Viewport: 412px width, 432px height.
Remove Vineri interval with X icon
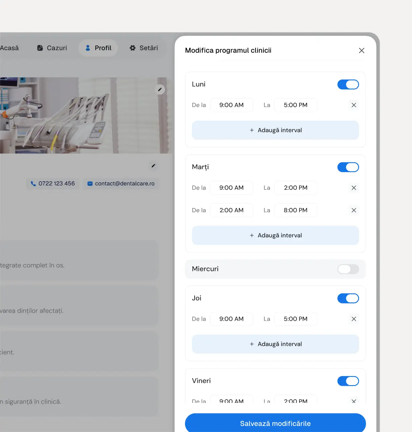[x=354, y=401]
